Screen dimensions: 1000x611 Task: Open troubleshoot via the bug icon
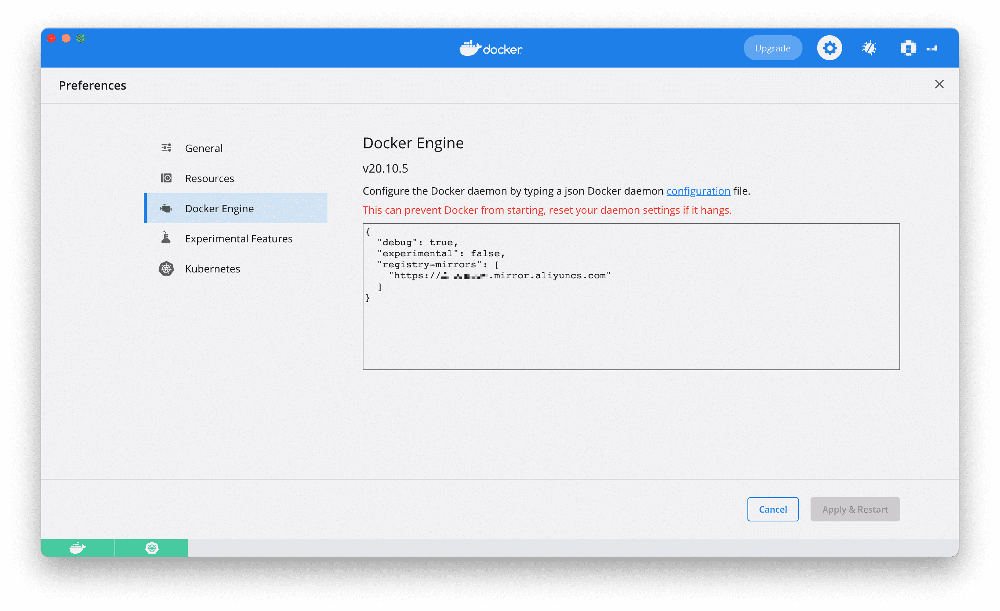[869, 48]
